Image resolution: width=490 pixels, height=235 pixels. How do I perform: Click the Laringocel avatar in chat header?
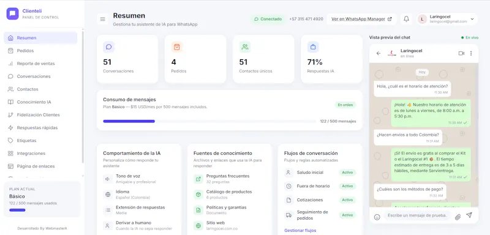pos(391,53)
